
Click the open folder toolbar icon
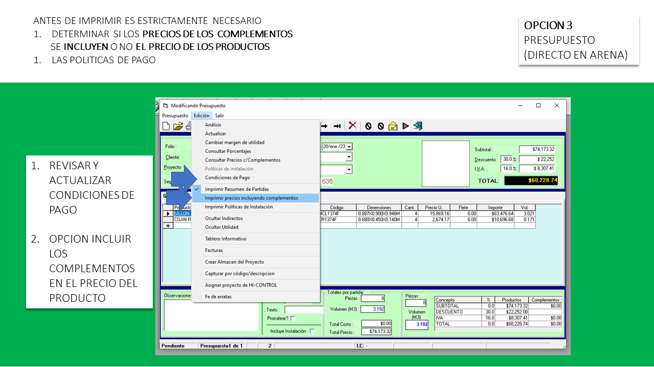tap(177, 126)
